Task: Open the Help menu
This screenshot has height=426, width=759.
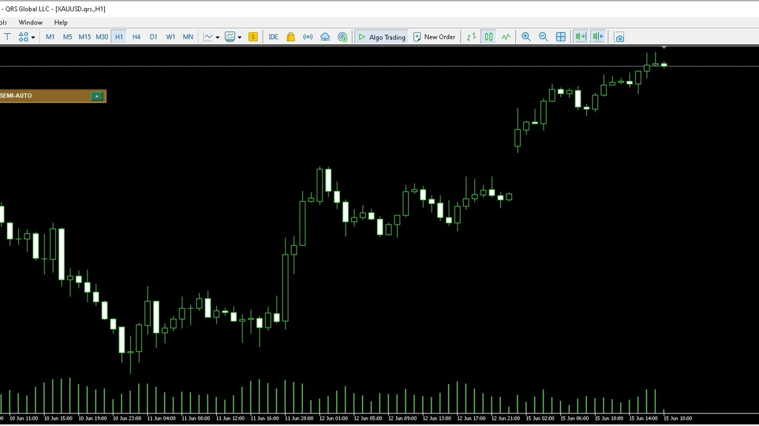Action: pyautogui.click(x=61, y=23)
